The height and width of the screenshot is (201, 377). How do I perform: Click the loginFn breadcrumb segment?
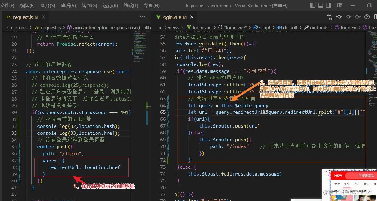coord(349,27)
